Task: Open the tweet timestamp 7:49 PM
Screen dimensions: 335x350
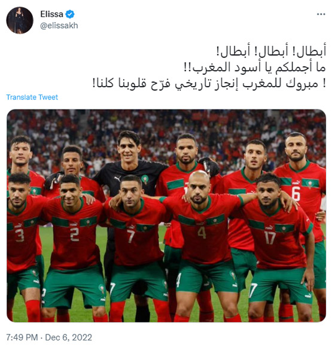Action: (22, 337)
